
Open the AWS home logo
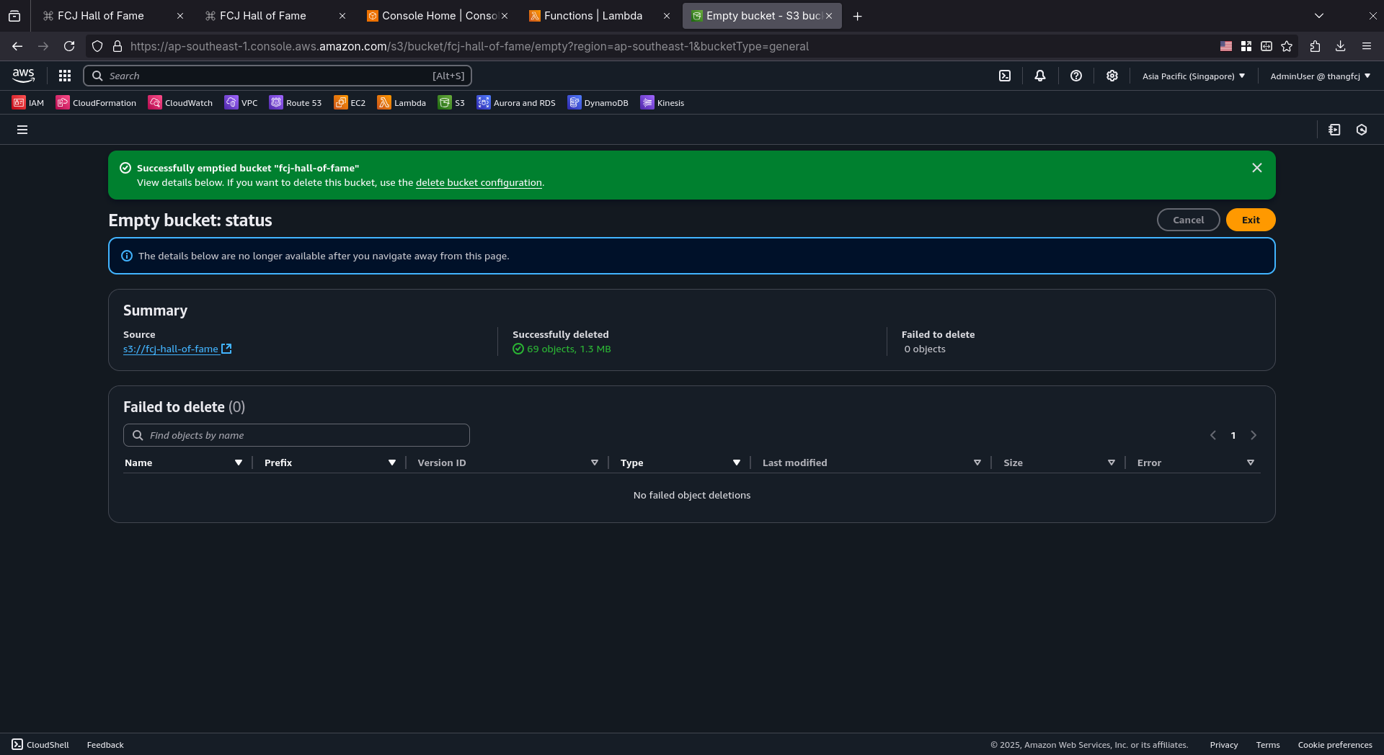click(23, 75)
